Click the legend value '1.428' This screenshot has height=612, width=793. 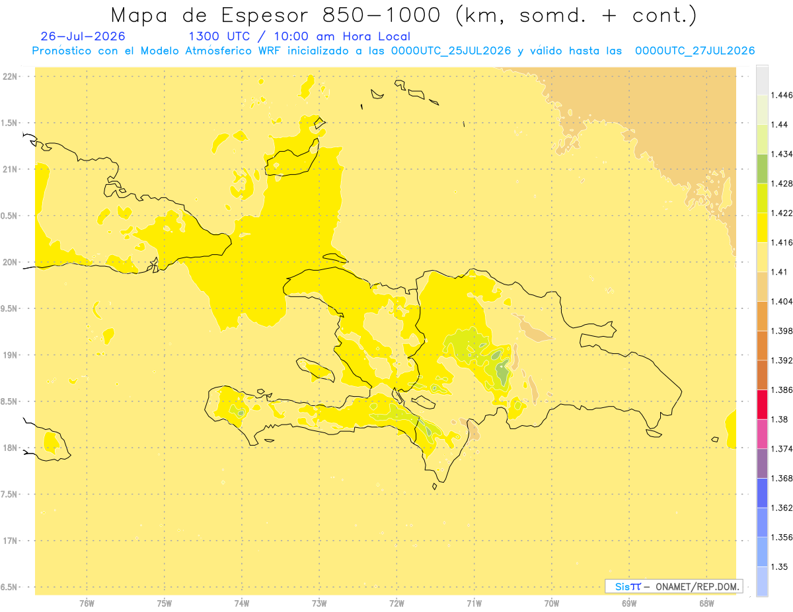(x=781, y=184)
